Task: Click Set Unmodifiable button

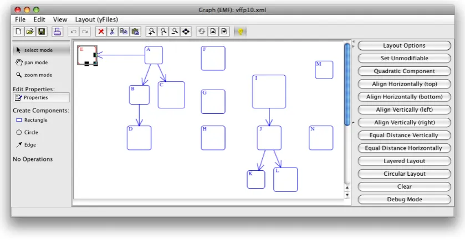Action: (x=404, y=58)
